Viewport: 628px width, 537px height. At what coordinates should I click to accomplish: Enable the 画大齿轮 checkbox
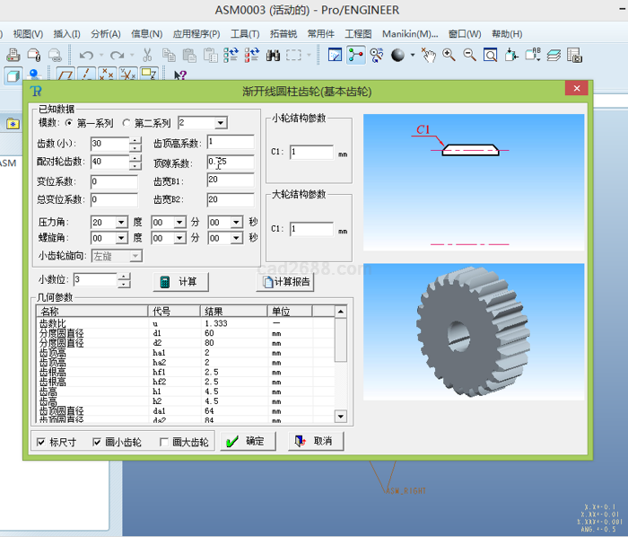pyautogui.click(x=163, y=442)
